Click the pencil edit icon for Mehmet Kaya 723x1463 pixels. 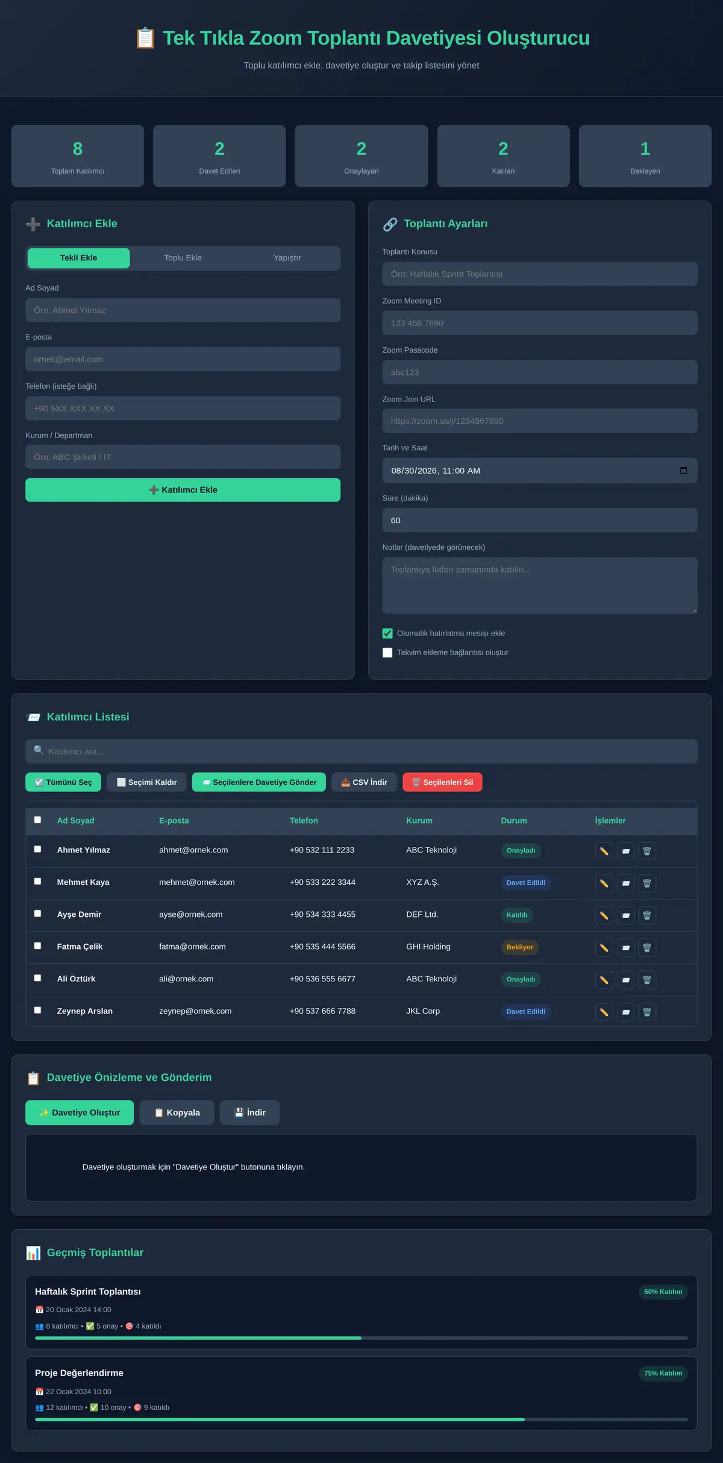(604, 883)
